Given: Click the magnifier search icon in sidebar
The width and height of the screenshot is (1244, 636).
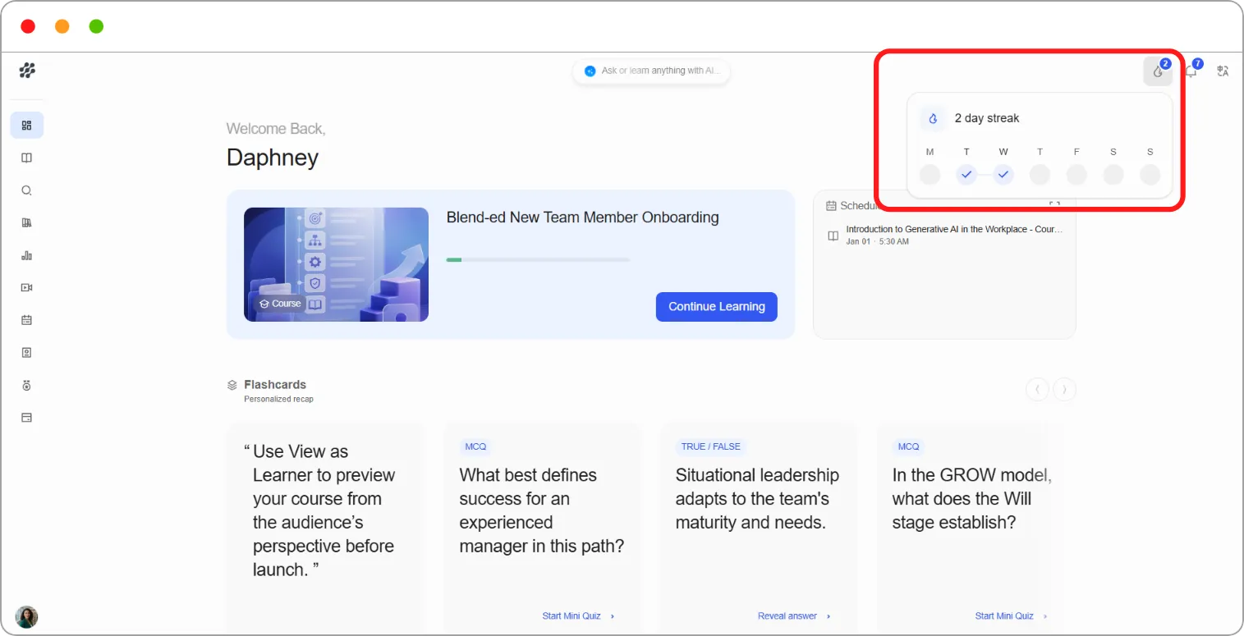Looking at the screenshot, I should [x=26, y=190].
